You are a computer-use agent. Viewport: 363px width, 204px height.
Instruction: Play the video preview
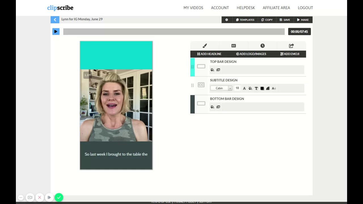[x=56, y=31]
